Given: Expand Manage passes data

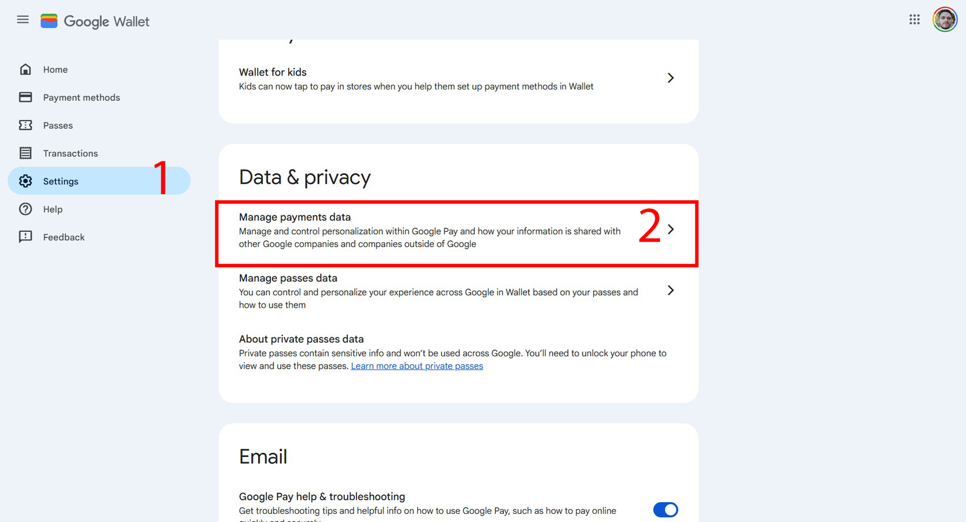Looking at the screenshot, I should [671, 290].
